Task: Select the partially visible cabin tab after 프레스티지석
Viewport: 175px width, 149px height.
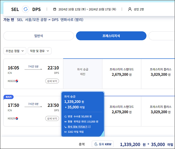Action: point(162,36)
